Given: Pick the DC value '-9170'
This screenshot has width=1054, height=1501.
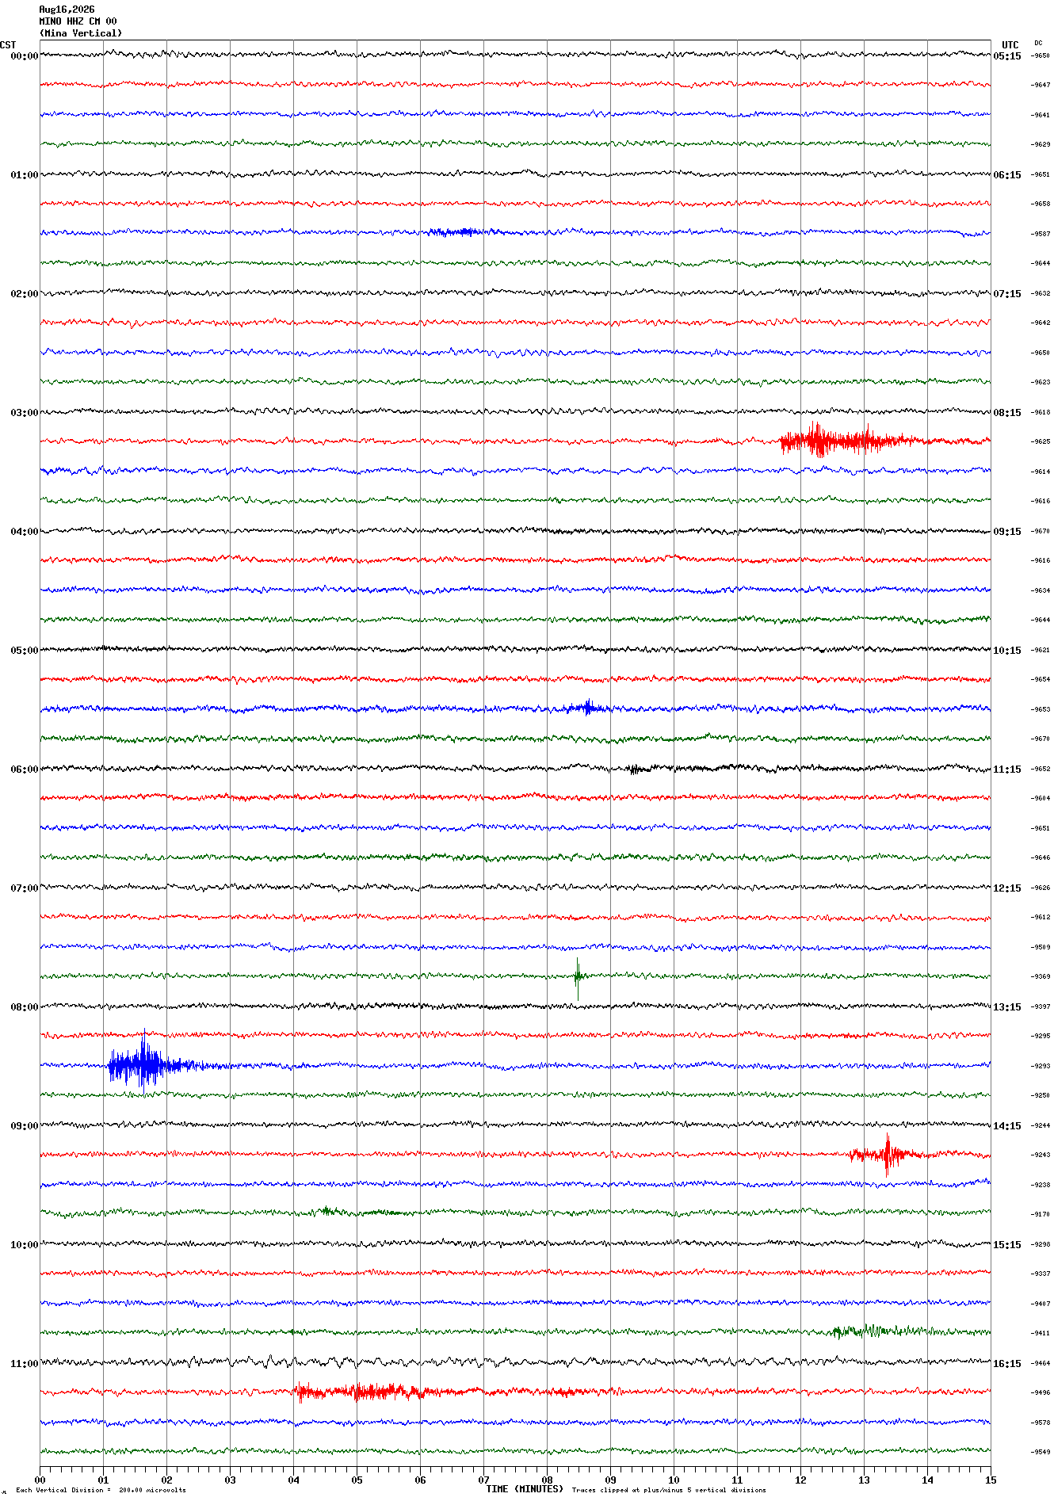Looking at the screenshot, I should (1041, 1215).
